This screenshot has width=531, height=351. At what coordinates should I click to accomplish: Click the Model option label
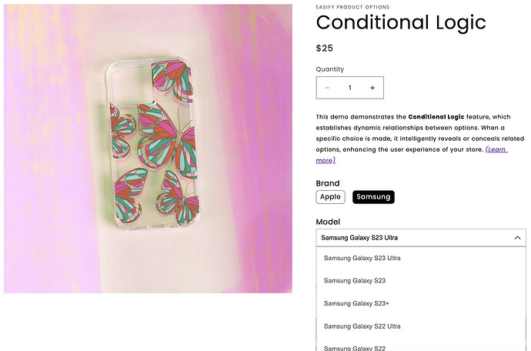pyautogui.click(x=328, y=222)
